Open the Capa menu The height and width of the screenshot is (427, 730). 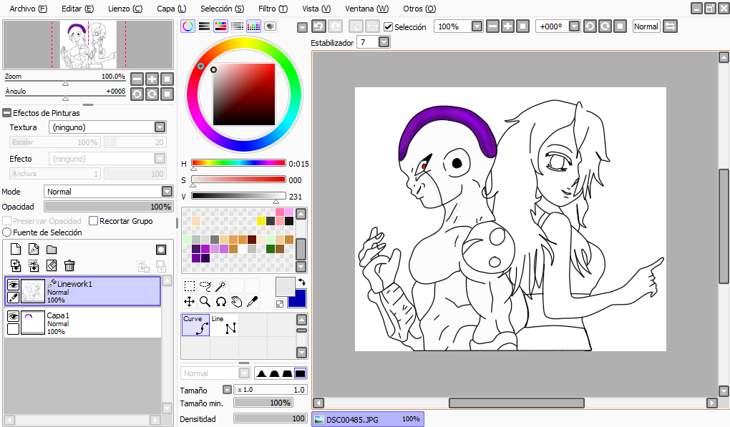coord(171,9)
